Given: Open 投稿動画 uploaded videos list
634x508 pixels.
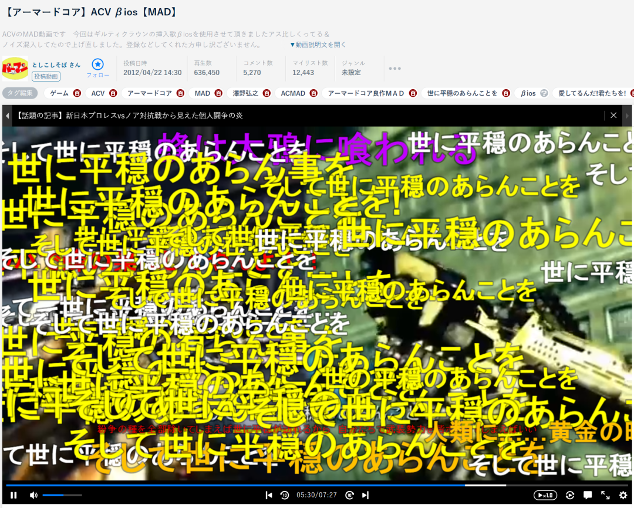Looking at the screenshot, I should pyautogui.click(x=46, y=76).
